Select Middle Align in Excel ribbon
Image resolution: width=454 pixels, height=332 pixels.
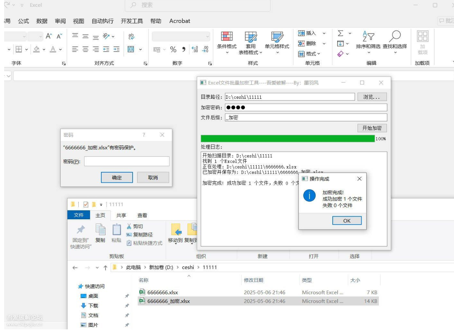point(86,36)
